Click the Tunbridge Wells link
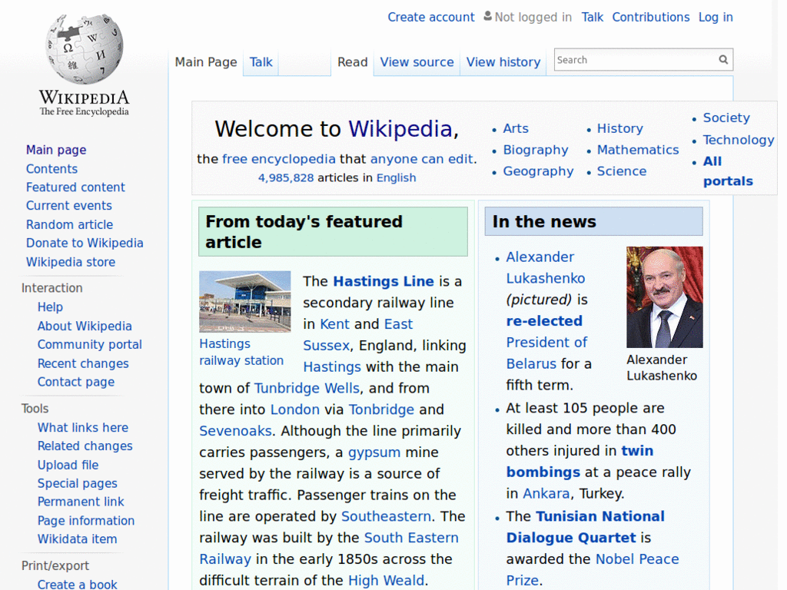 point(307,388)
